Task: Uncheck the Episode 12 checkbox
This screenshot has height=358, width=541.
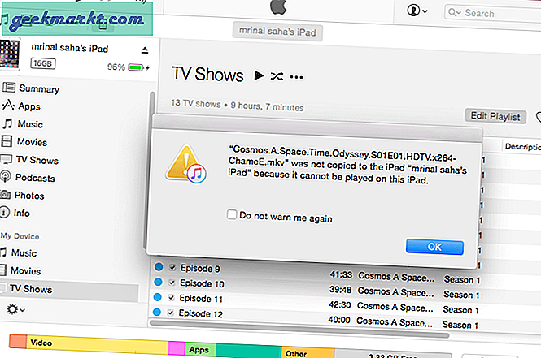Action: (172, 313)
